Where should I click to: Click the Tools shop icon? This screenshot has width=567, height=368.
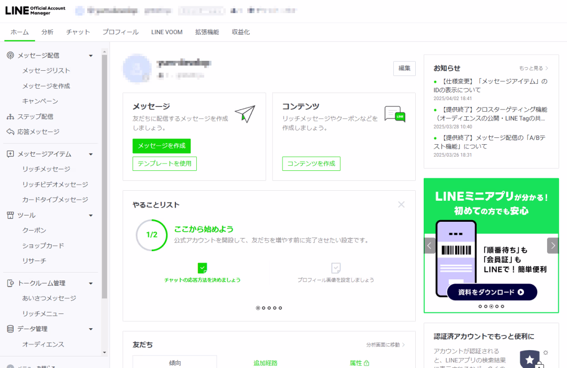coord(10,215)
